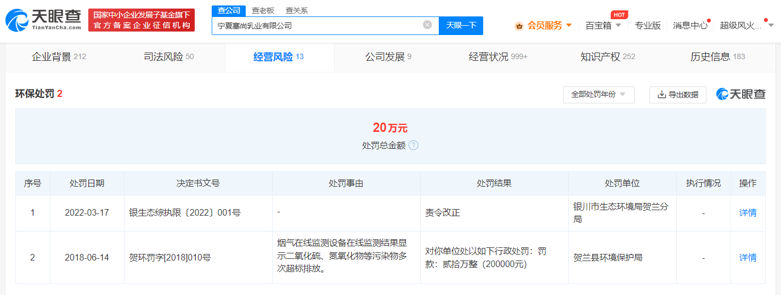The image size is (781, 295).
Task: Select the 查老板 search mode tab
Action: tap(263, 10)
